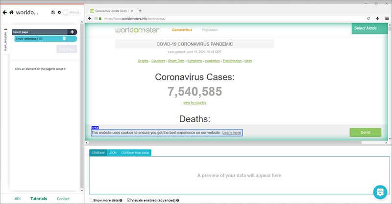Add a command with the plus button
The height and width of the screenshot is (204, 392).
[72, 32]
